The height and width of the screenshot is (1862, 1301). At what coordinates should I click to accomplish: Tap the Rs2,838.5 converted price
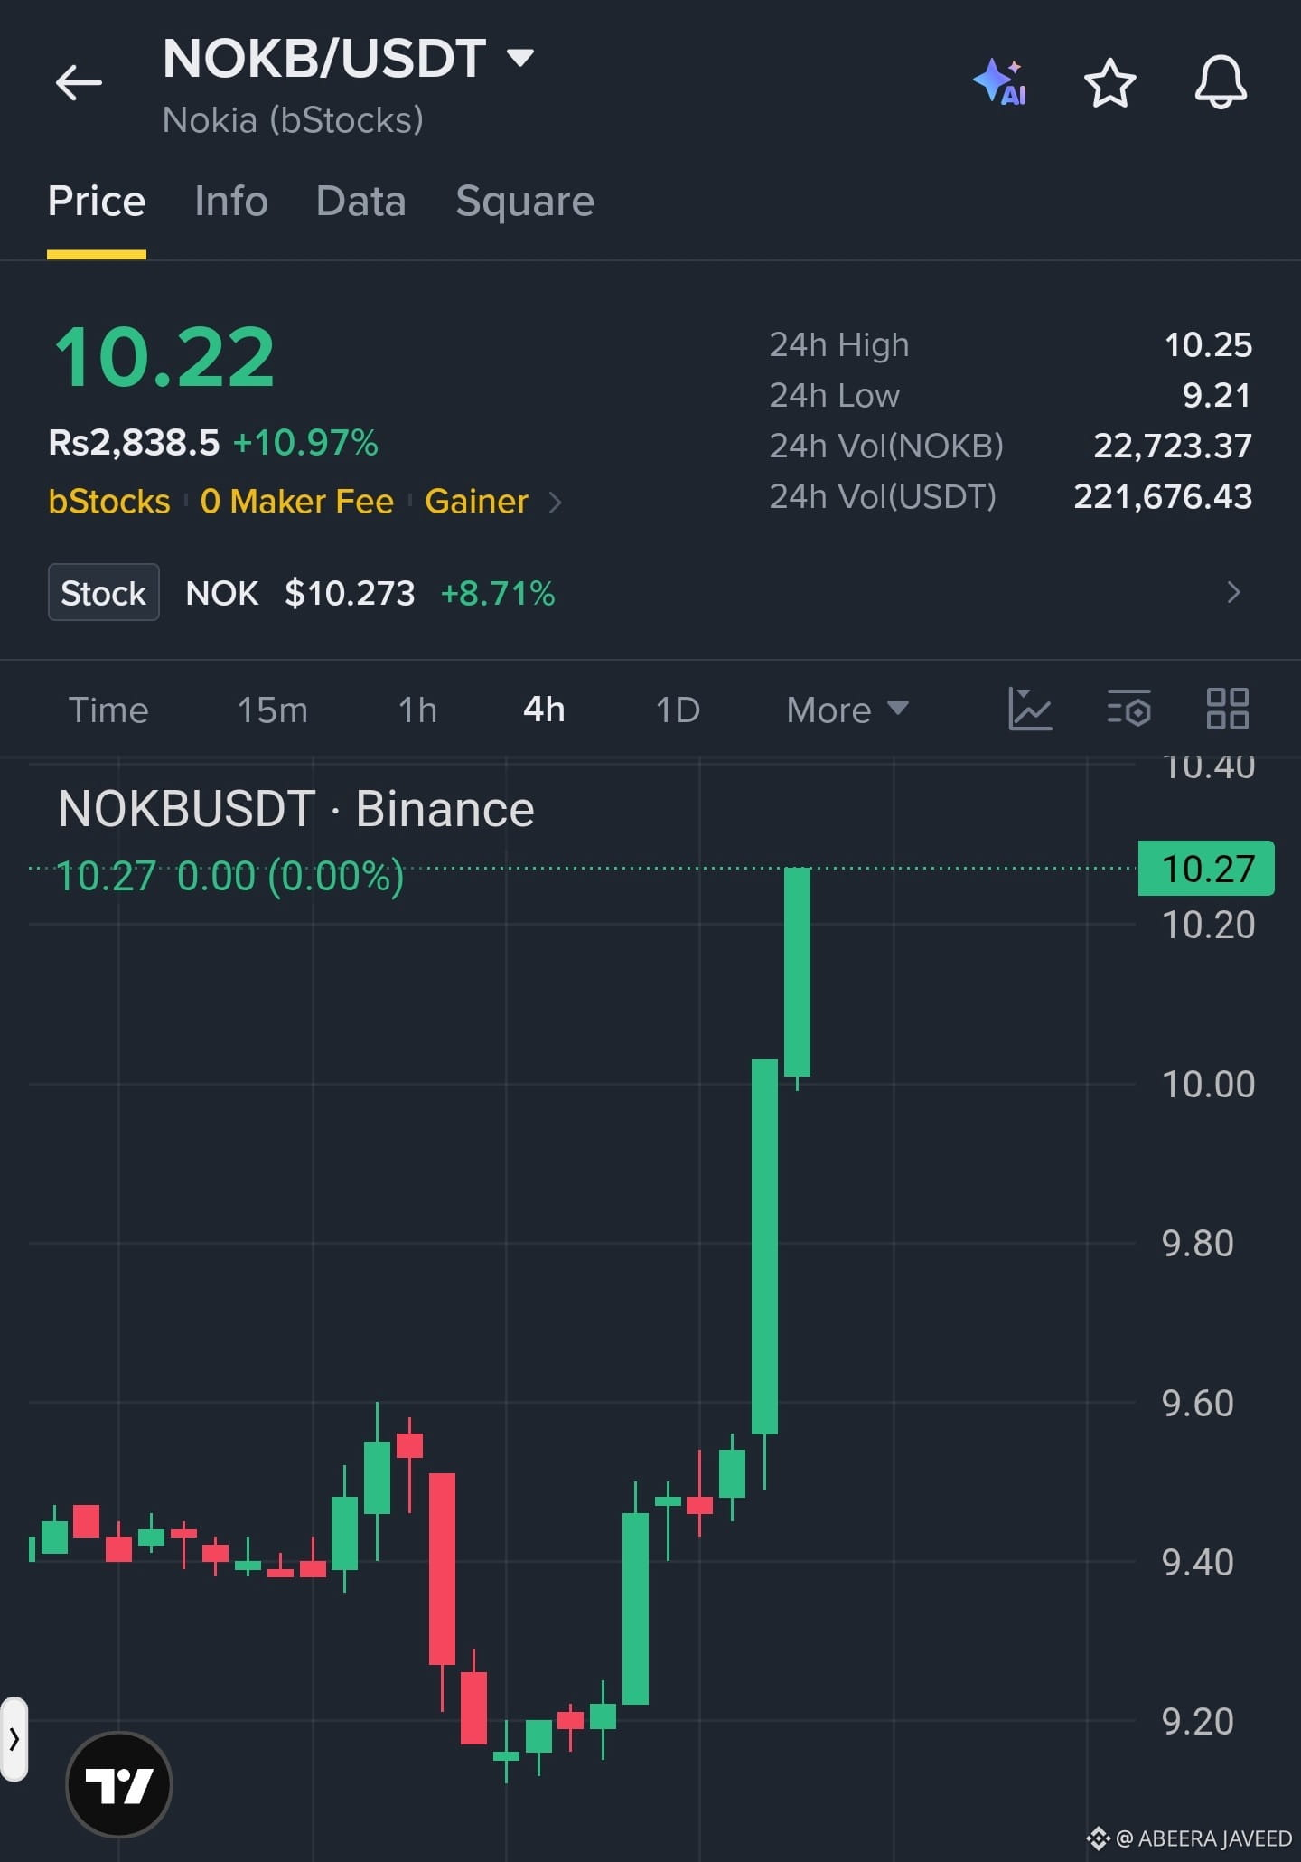pos(134,443)
